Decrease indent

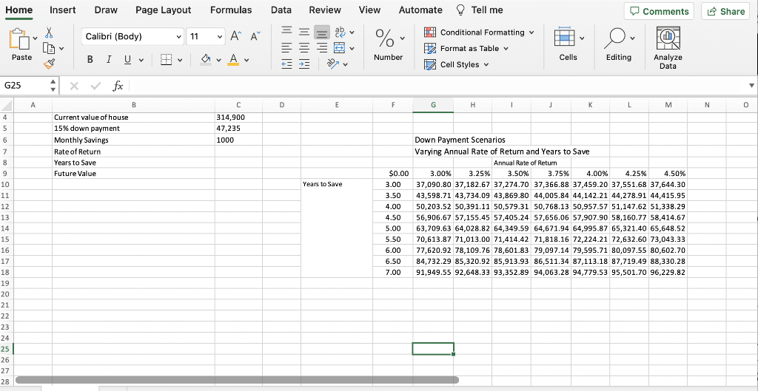(x=288, y=65)
